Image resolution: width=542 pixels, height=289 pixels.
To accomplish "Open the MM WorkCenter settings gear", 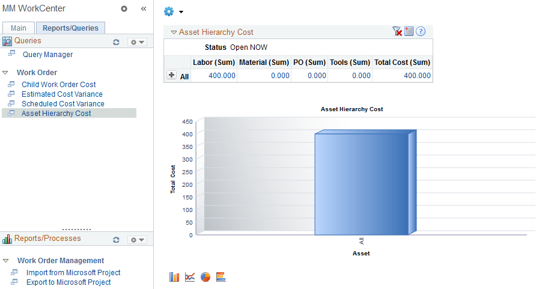I will click(124, 8).
